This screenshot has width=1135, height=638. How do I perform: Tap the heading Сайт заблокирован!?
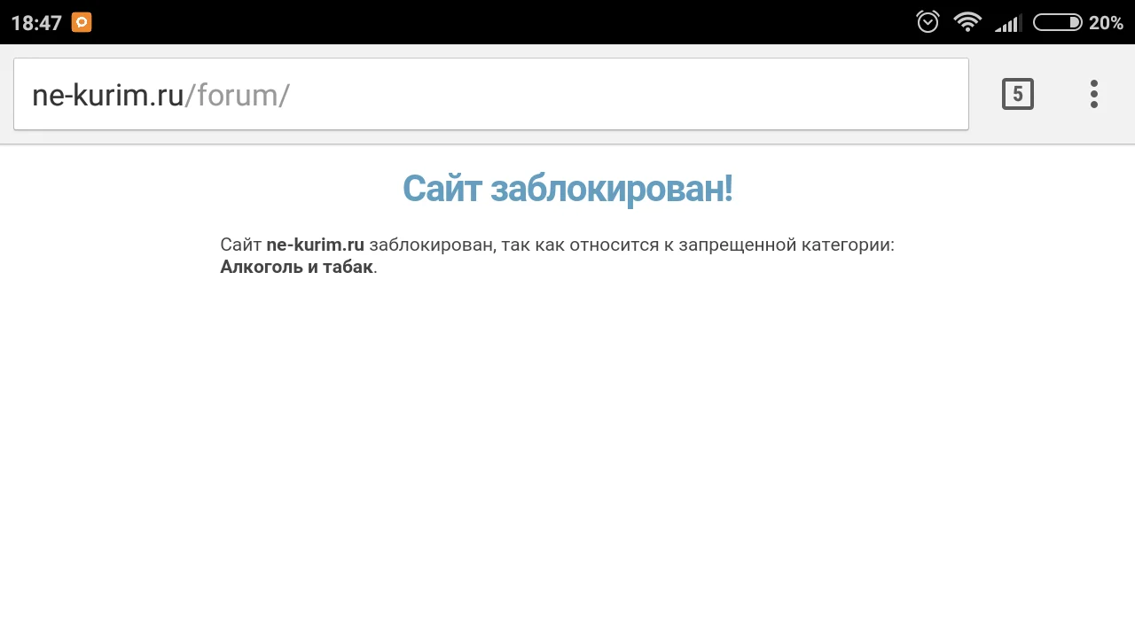coord(567,188)
